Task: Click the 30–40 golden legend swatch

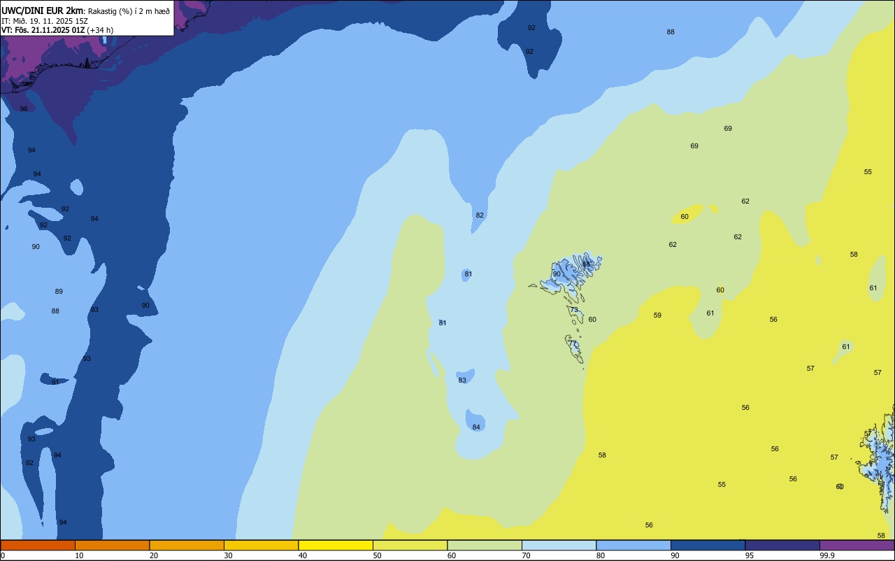Action: (x=261, y=545)
